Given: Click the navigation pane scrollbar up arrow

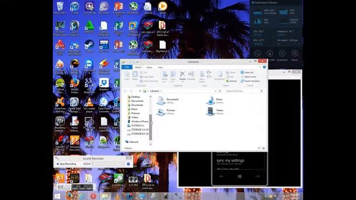Looking at the screenshot, I should tap(150, 97).
